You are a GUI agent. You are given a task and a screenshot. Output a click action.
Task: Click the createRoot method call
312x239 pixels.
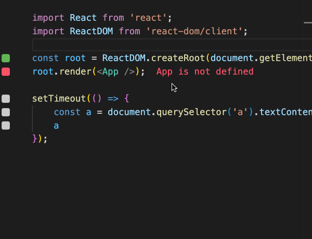[178, 58]
